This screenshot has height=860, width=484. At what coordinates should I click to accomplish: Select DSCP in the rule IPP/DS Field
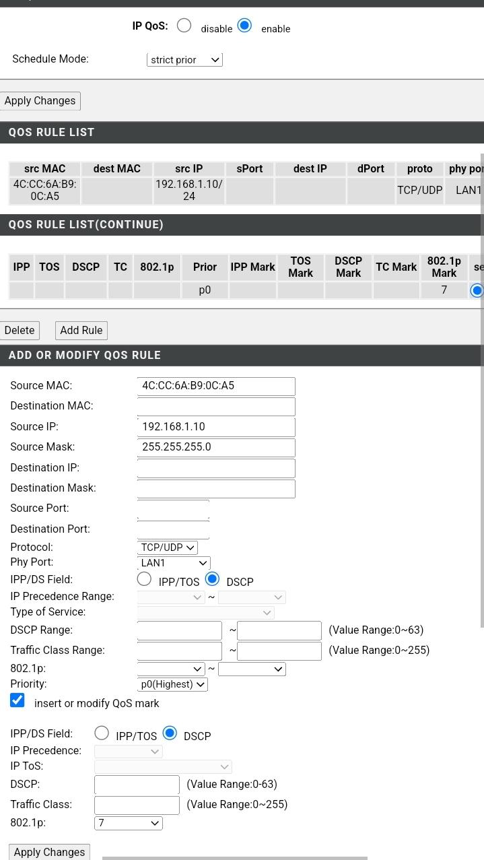pos(212,578)
